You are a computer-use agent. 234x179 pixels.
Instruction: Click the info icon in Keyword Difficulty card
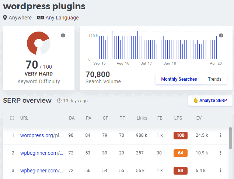[x=63, y=35]
